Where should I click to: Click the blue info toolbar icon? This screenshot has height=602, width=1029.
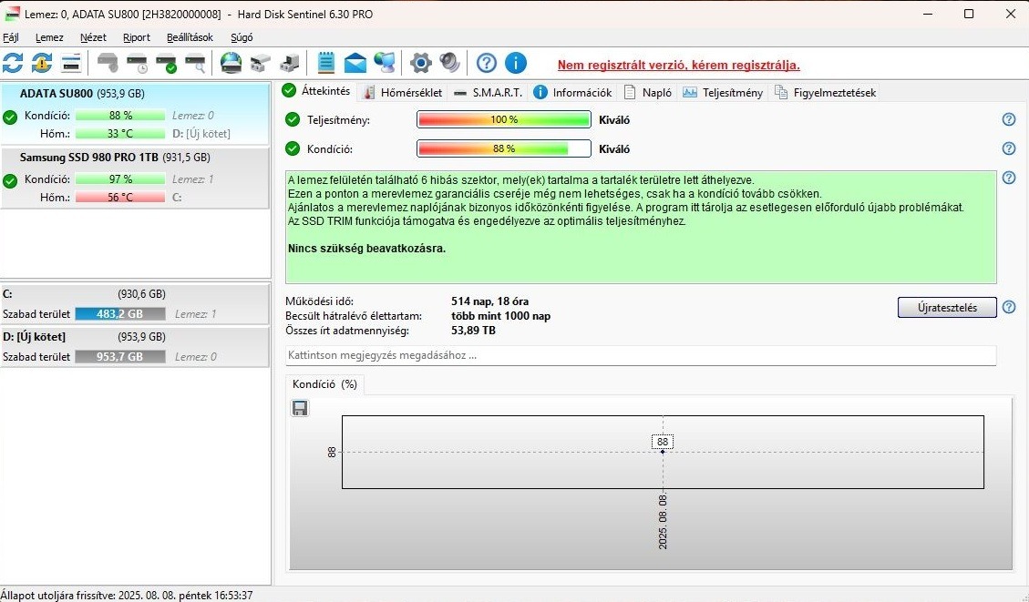point(516,63)
